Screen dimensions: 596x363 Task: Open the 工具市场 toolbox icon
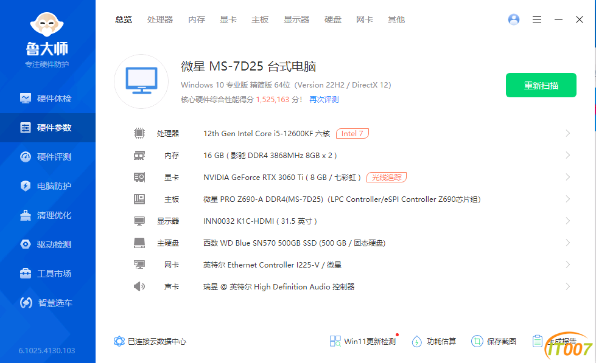(26, 274)
